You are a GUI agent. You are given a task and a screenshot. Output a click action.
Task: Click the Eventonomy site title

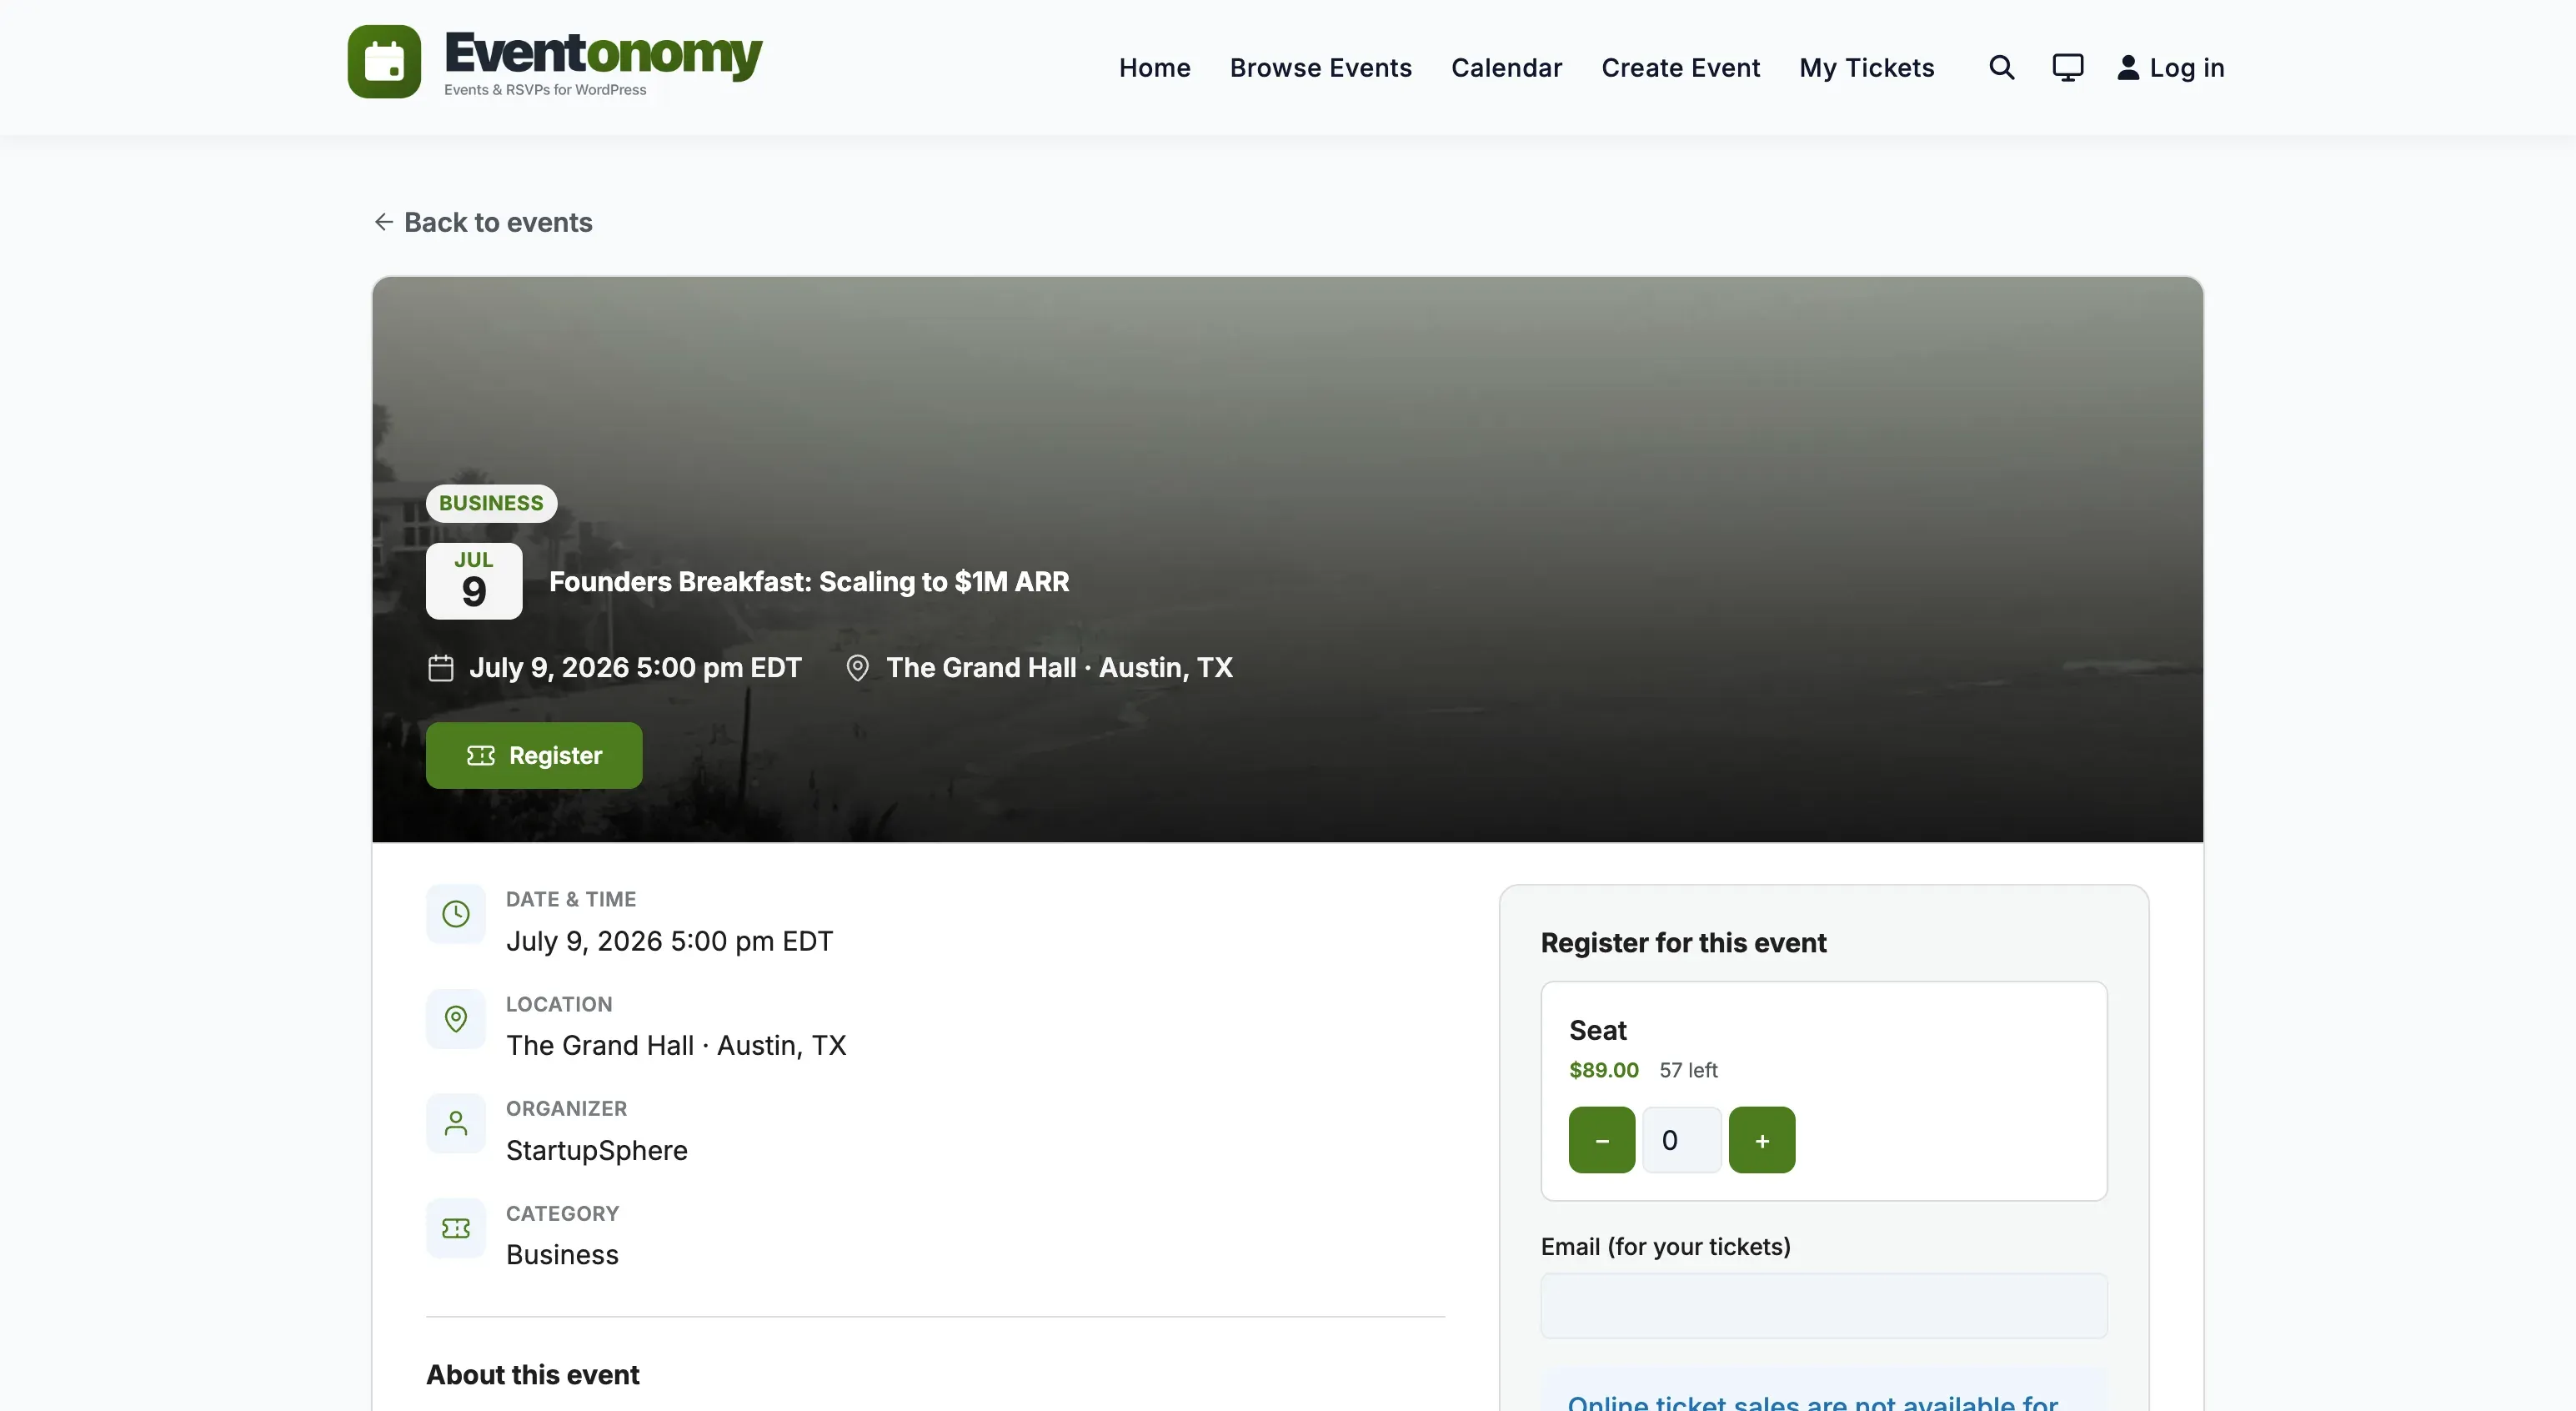point(603,53)
